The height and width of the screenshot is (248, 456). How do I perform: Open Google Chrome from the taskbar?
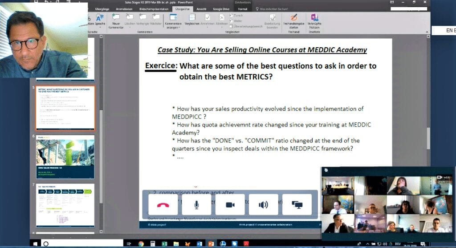click(141, 244)
